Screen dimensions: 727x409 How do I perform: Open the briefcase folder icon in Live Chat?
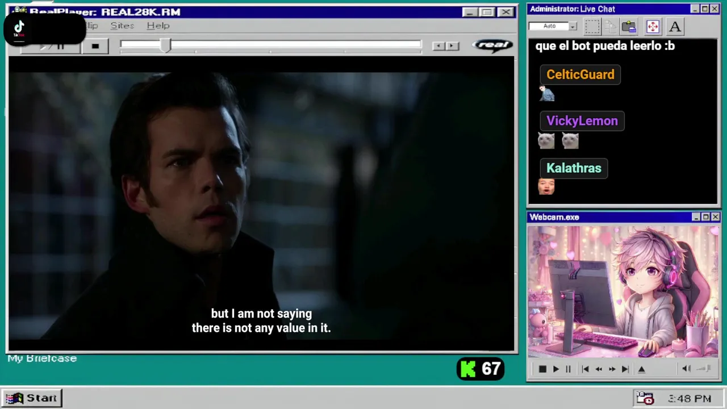tap(629, 26)
